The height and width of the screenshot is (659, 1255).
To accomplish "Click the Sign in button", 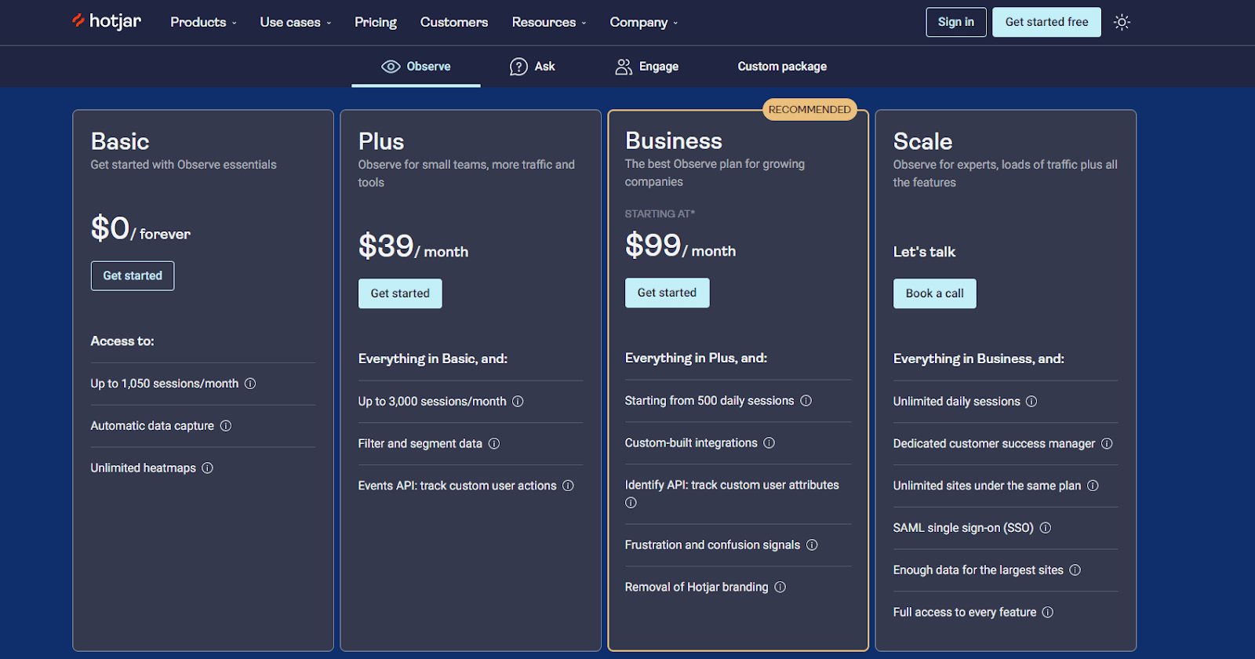I will (x=956, y=22).
